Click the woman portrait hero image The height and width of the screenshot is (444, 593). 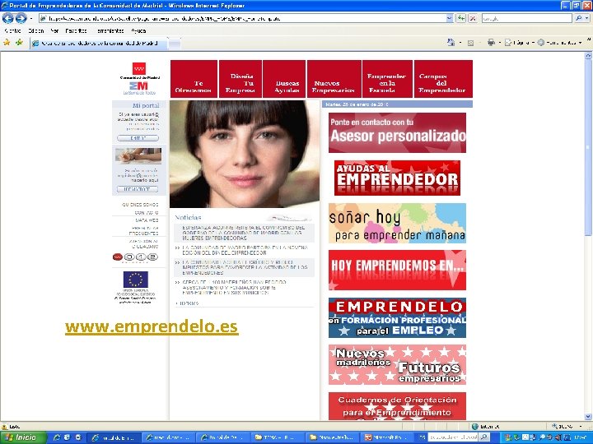point(245,154)
